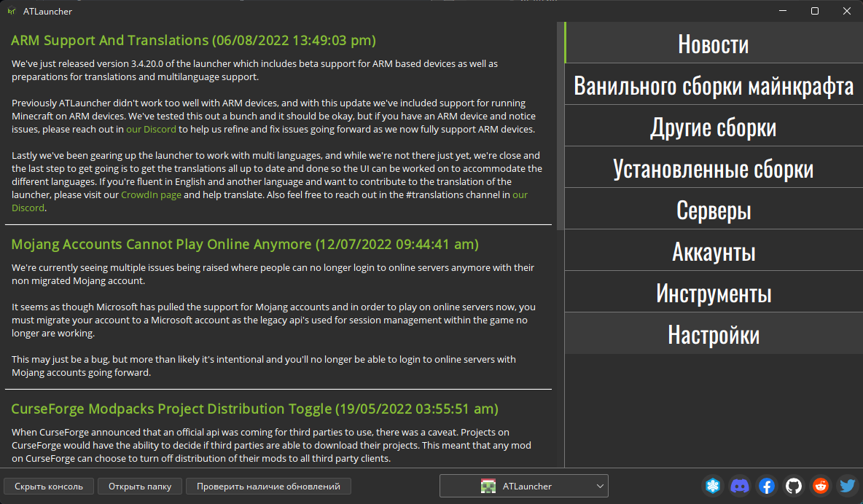Click the Скрыть консоль button
Image resolution: width=863 pixels, height=504 pixels.
pos(49,486)
